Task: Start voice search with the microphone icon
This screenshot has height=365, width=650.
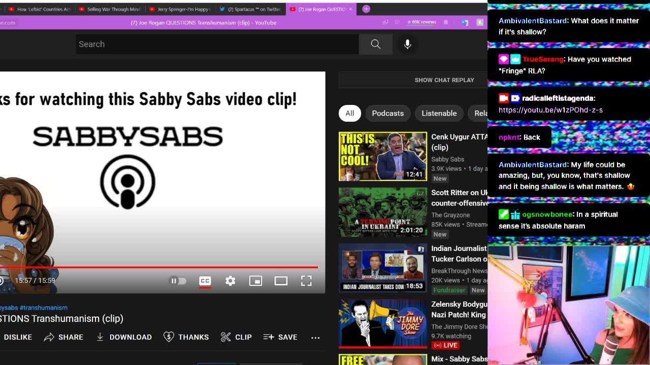Action: pos(407,44)
